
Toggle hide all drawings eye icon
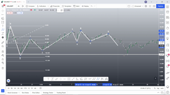pyautogui.click(x=3, y=63)
